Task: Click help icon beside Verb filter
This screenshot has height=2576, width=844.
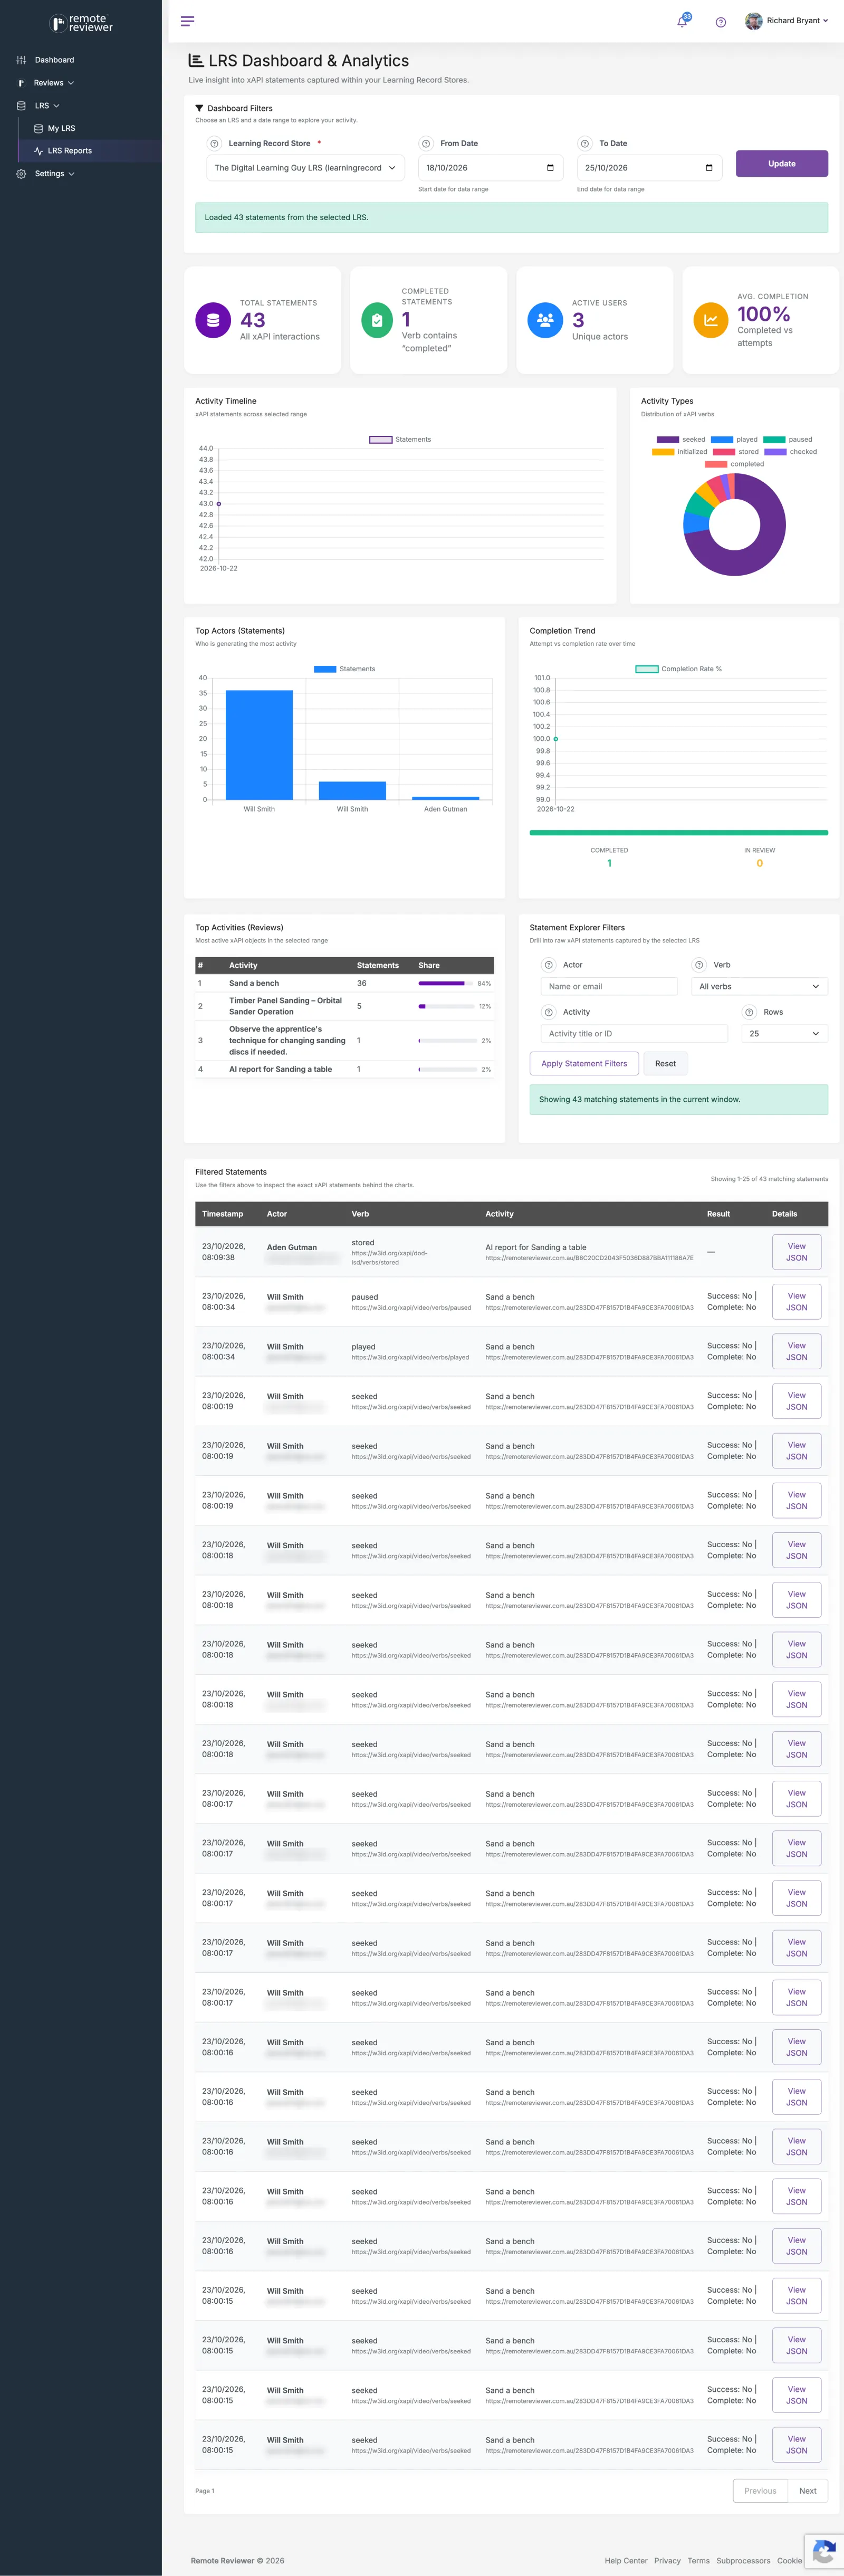Action: click(699, 965)
